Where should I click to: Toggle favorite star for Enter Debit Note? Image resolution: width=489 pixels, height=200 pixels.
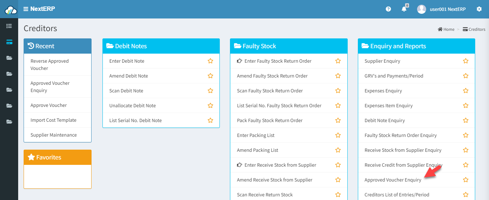click(x=210, y=61)
